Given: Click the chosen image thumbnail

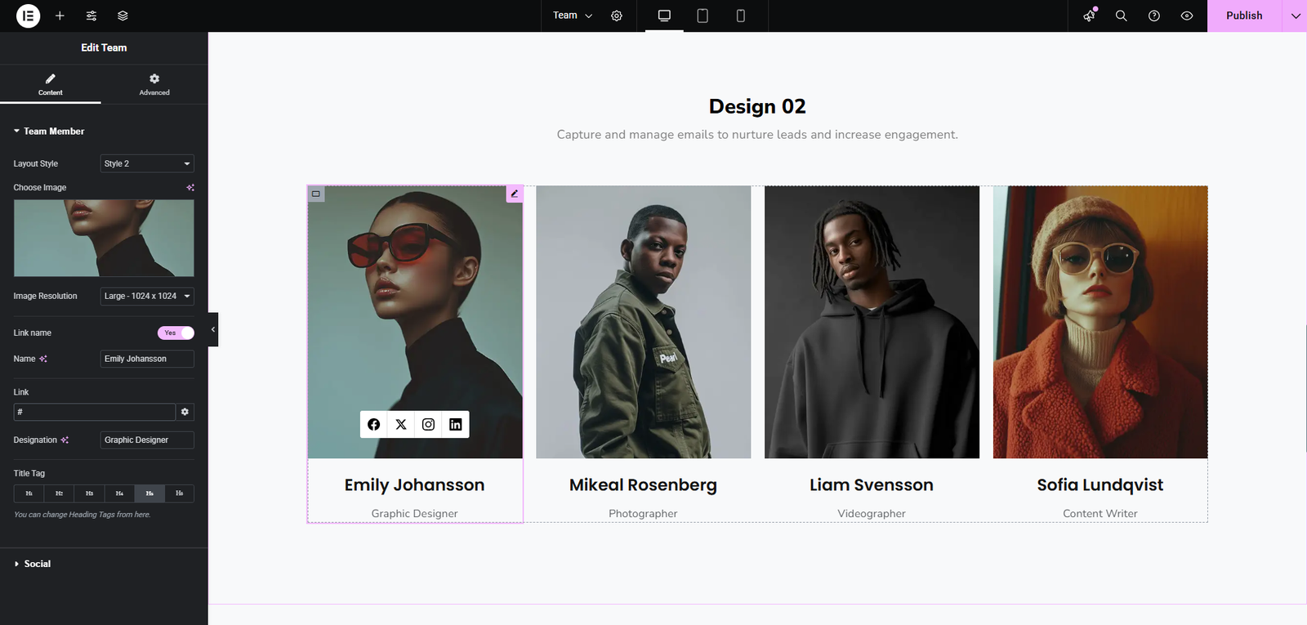Looking at the screenshot, I should tap(104, 238).
